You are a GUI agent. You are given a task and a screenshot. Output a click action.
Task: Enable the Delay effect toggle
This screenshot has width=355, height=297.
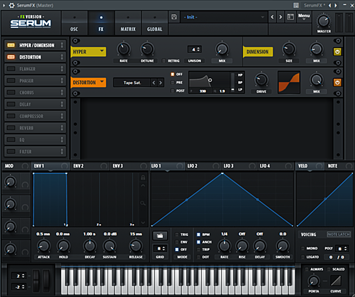pyautogui.click(x=11, y=104)
